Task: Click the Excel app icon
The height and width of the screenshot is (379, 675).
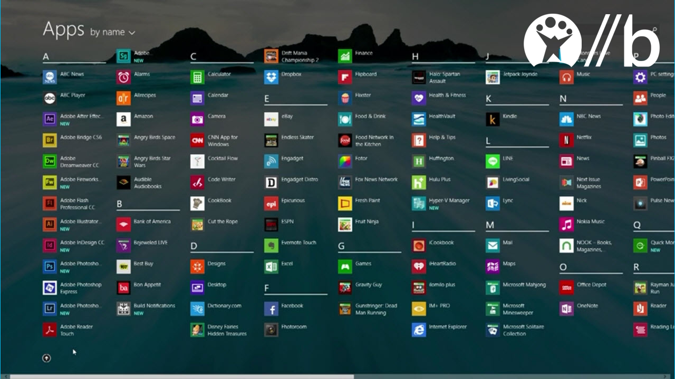Action: point(271,267)
